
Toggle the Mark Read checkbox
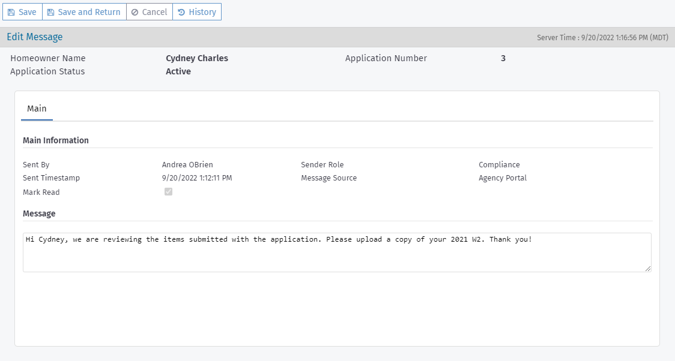(x=169, y=192)
